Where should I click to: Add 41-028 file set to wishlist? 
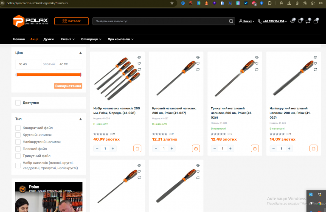tap(139, 63)
